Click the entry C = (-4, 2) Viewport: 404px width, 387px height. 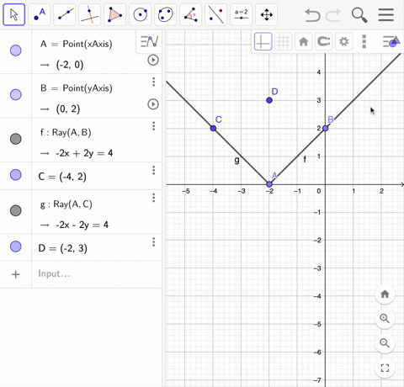point(62,177)
